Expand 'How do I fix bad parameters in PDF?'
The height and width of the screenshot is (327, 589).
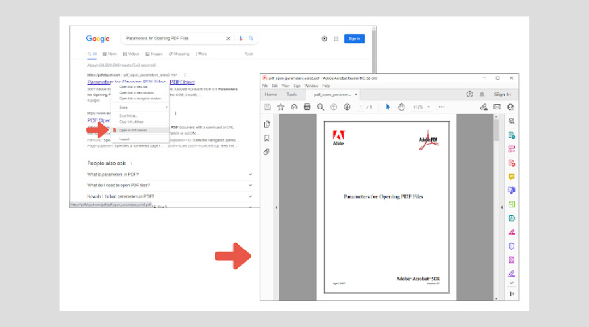pos(170,196)
